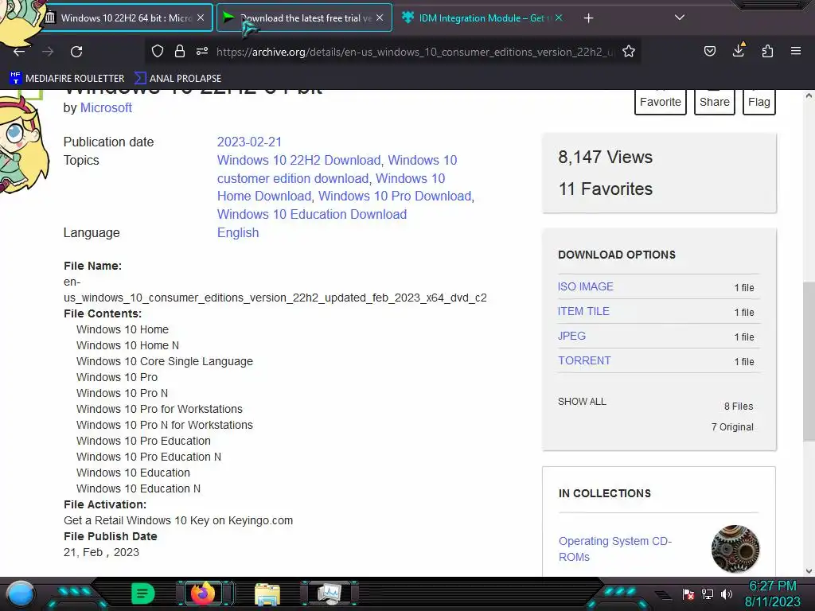This screenshot has height=611, width=815.
Task: Switch to Download the latest free trial tab
Action: 305,18
